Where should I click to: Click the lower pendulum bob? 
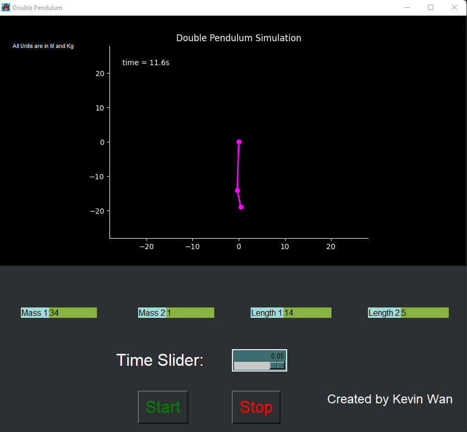(x=241, y=207)
